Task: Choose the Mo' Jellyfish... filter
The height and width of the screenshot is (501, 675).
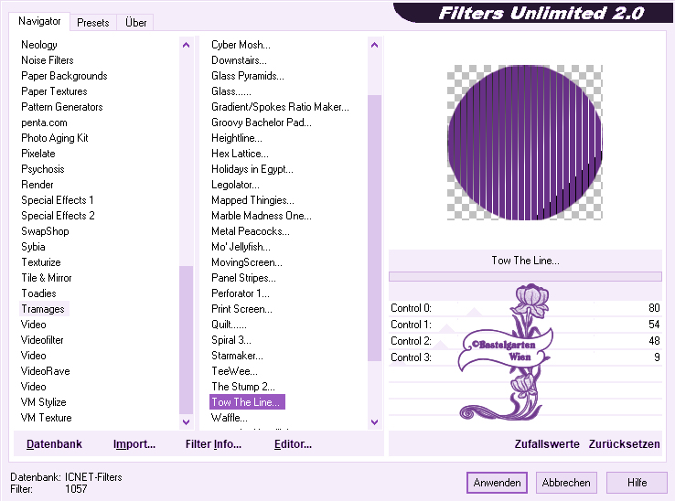Action: [241, 247]
